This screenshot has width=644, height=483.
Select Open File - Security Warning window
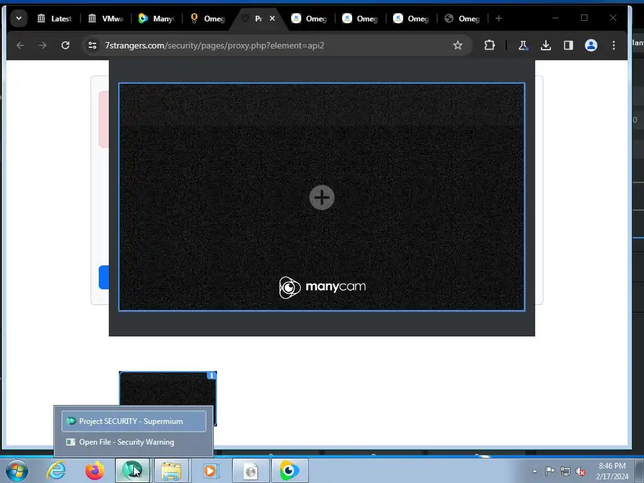(134, 442)
